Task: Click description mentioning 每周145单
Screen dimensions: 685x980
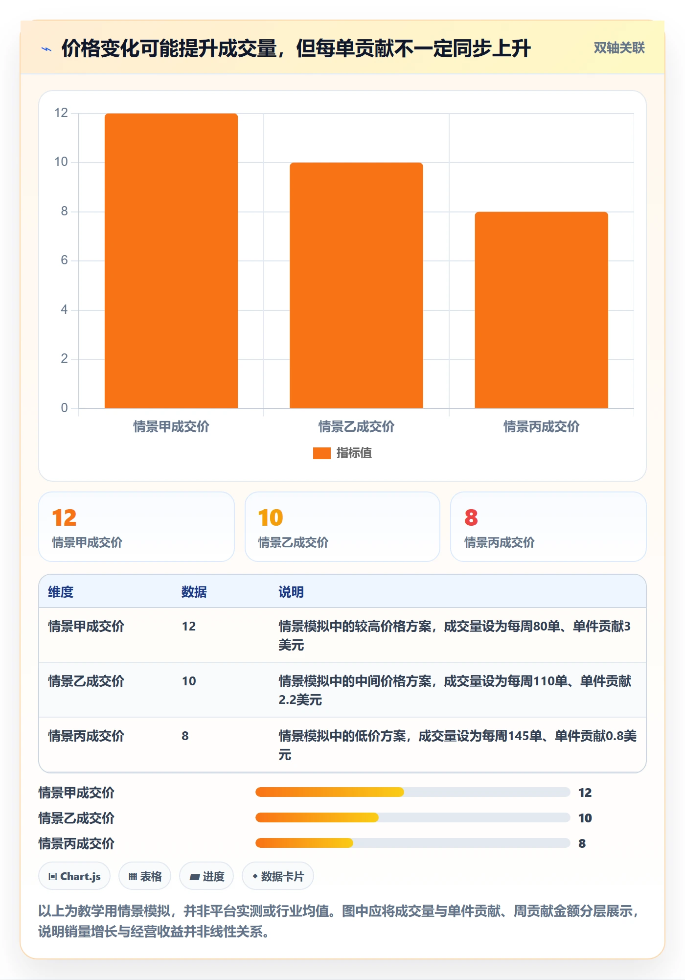Action: coord(457,745)
